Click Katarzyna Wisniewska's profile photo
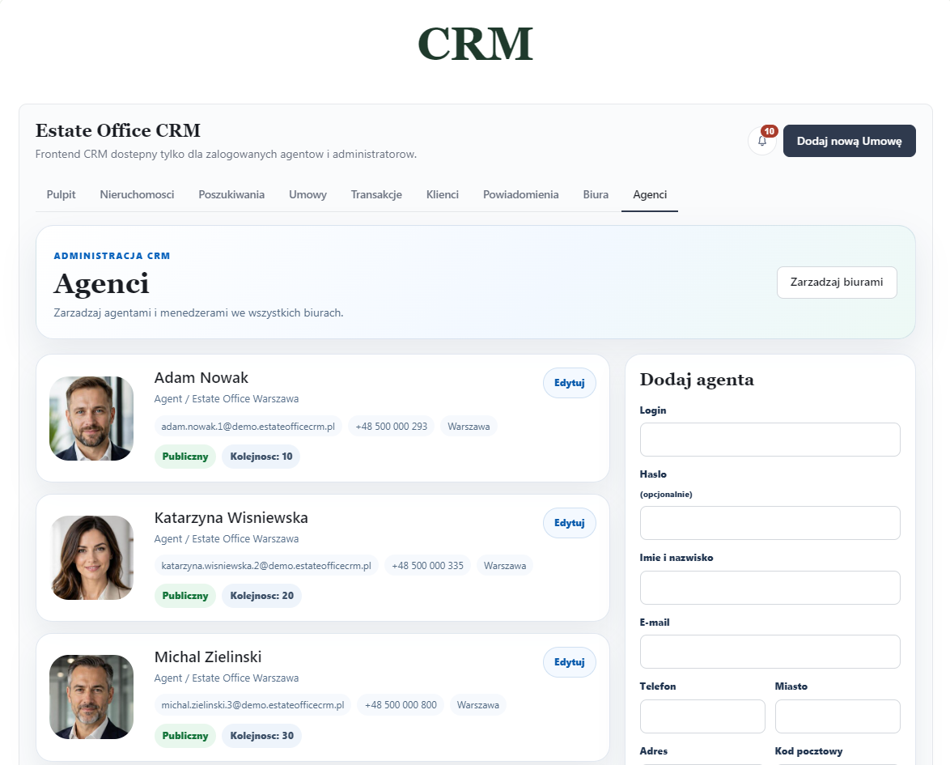950x765 pixels. point(91,558)
